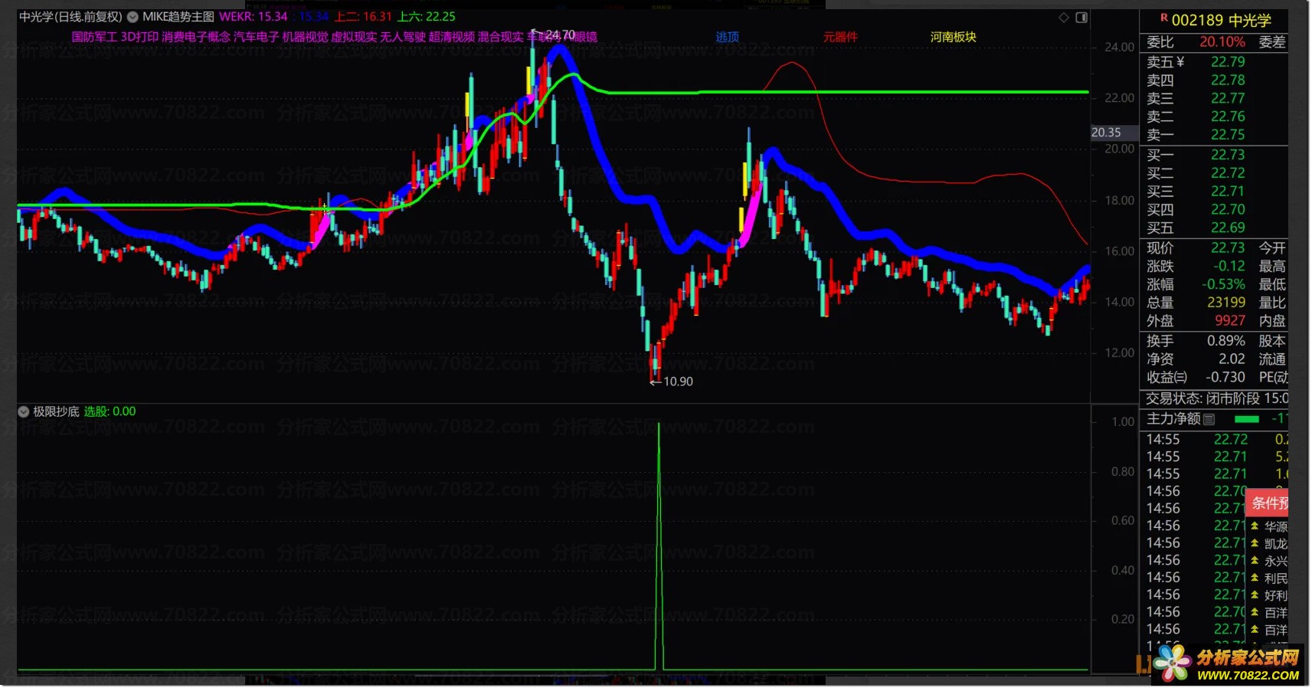The image size is (1312, 688).
Task: Click the 10.90 low price marker
Action: click(678, 382)
